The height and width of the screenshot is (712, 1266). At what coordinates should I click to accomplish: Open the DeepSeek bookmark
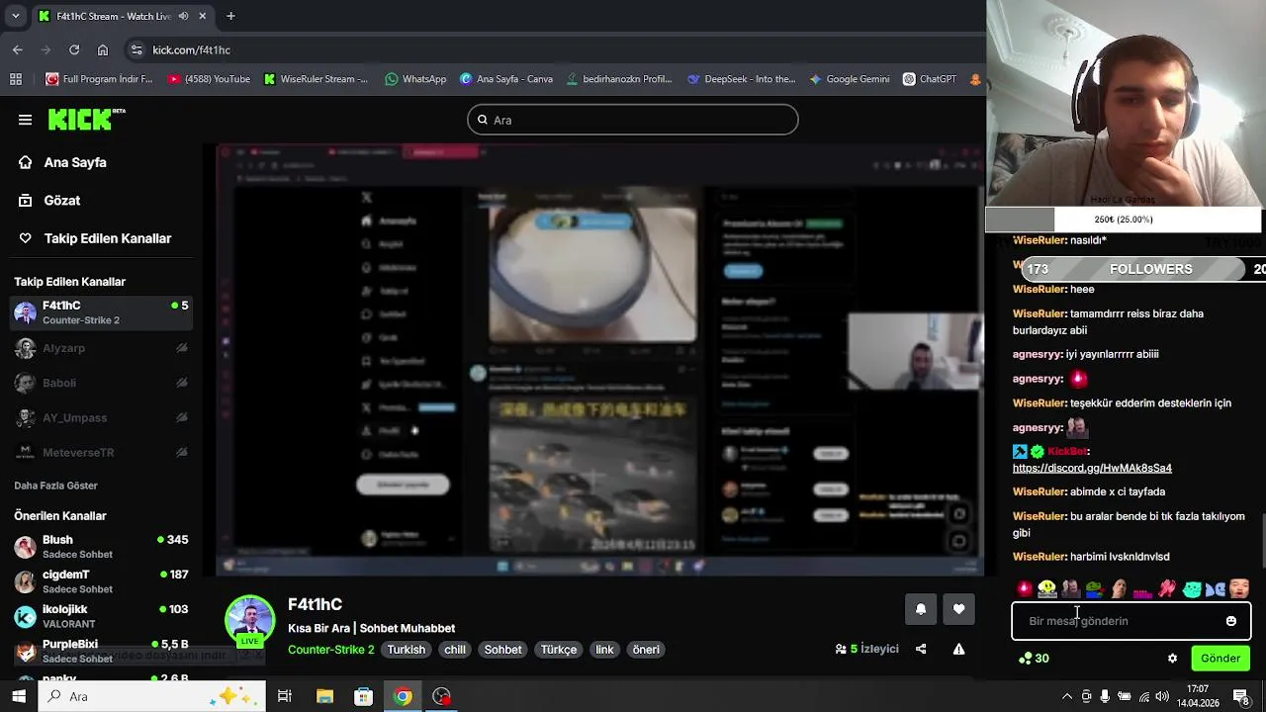coord(741,79)
